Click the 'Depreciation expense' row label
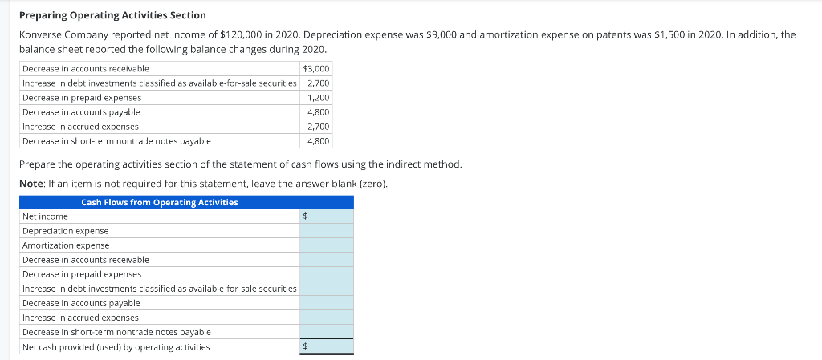 coord(66,231)
